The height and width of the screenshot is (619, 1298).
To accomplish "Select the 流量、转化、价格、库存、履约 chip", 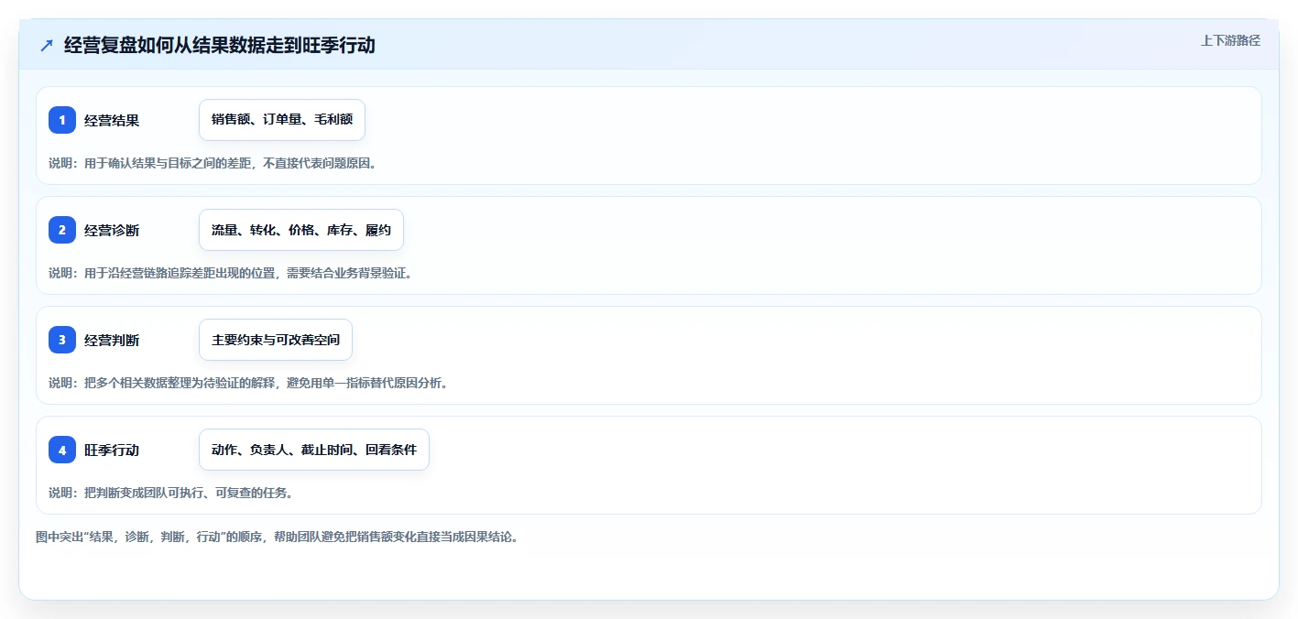I will pos(301,230).
